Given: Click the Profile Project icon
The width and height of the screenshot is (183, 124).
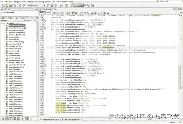Looking at the screenshot, I should [x=67, y=5].
